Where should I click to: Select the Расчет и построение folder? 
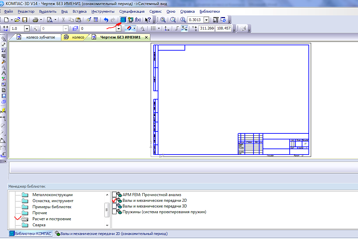tap(52, 219)
